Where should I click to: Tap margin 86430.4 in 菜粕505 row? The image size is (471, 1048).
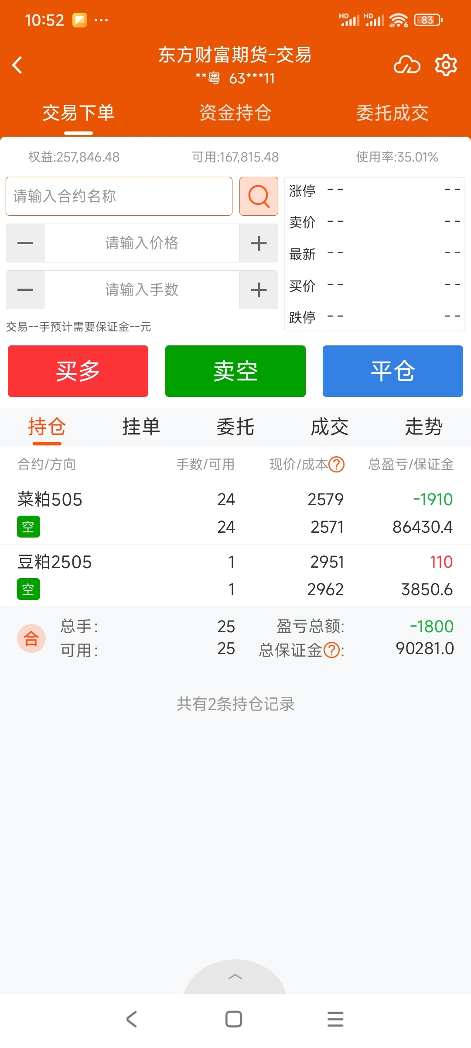coord(423,527)
